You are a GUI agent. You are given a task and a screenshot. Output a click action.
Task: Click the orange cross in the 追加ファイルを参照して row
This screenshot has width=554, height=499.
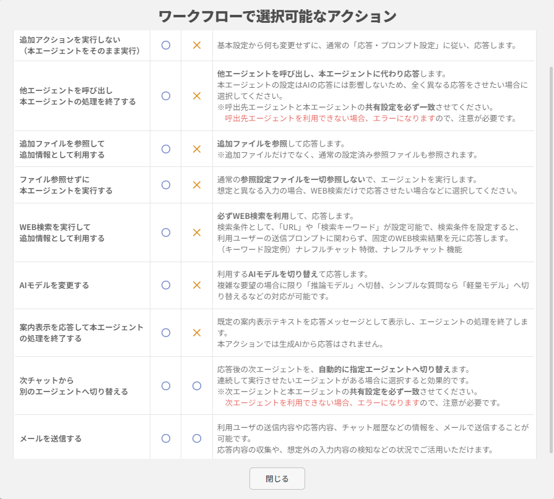197,149
